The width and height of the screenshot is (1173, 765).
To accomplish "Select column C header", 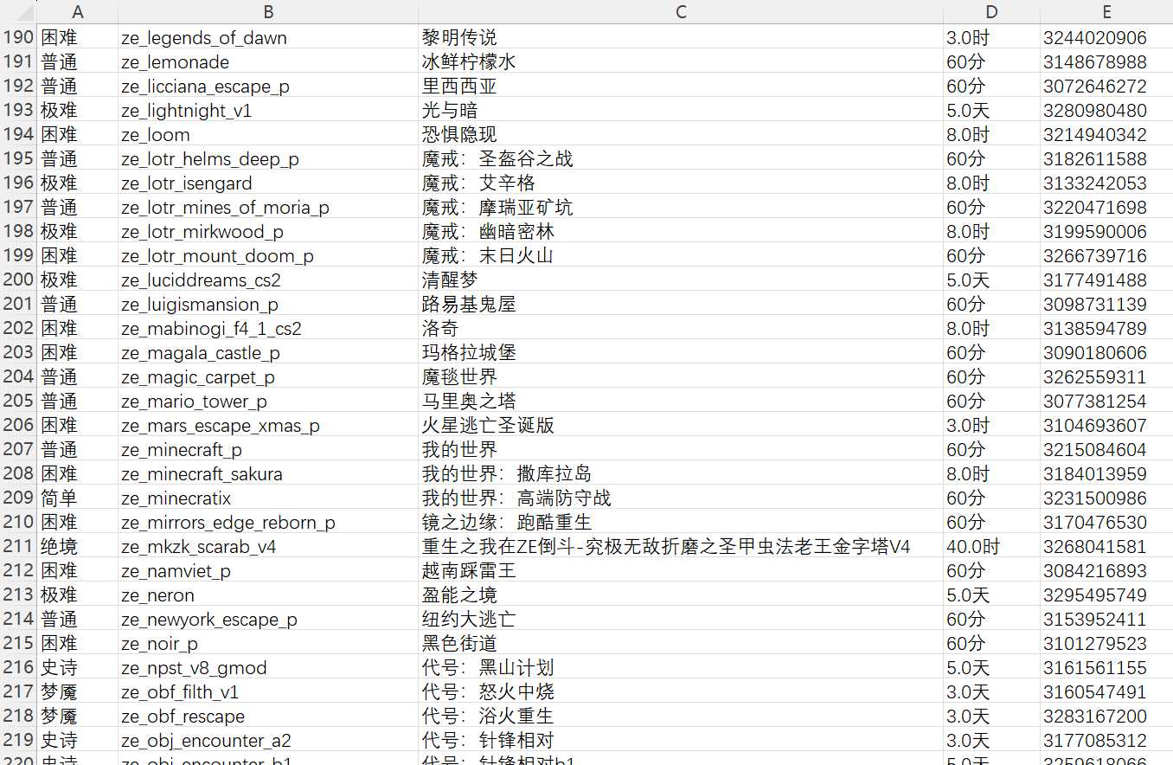I will [x=681, y=12].
